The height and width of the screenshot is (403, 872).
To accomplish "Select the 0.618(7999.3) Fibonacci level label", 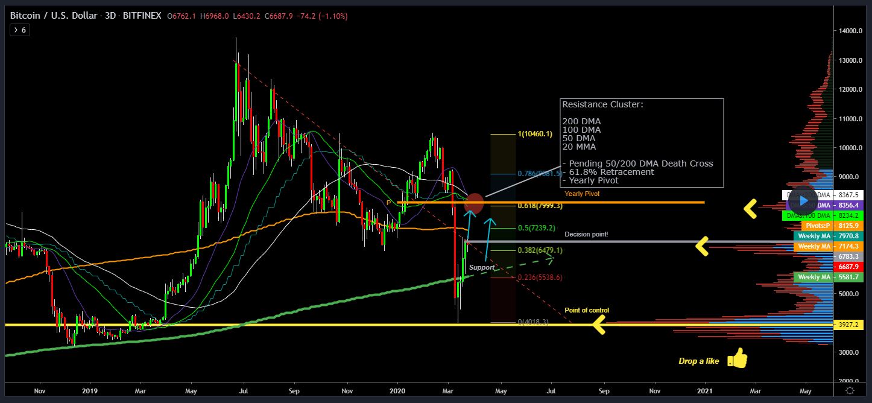I will (540, 206).
